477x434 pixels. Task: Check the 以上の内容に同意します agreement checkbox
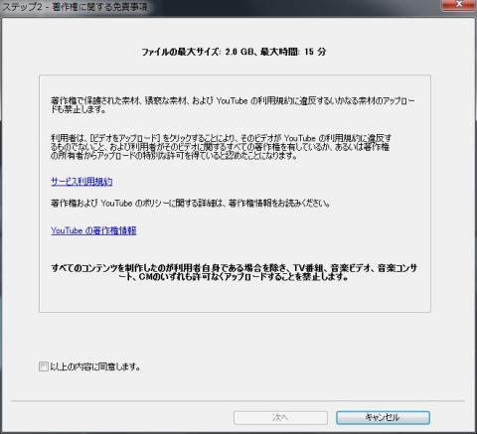pos(44,366)
